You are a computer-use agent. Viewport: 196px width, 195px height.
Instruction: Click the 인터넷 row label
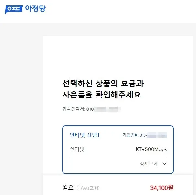point(77,149)
